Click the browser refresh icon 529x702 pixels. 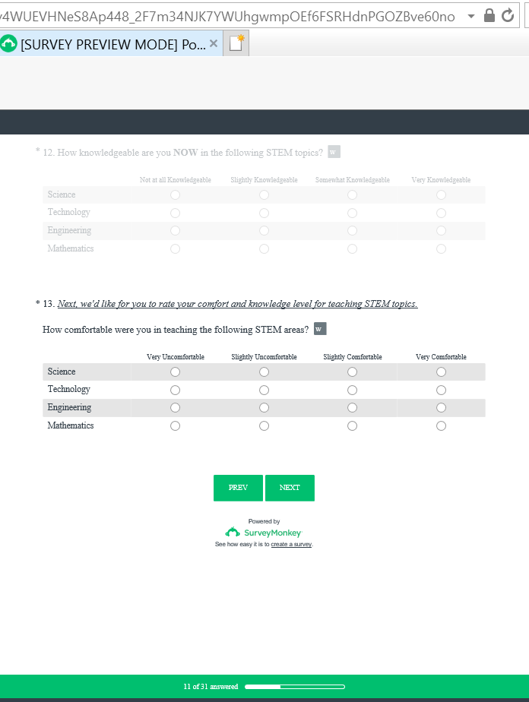coord(508,15)
